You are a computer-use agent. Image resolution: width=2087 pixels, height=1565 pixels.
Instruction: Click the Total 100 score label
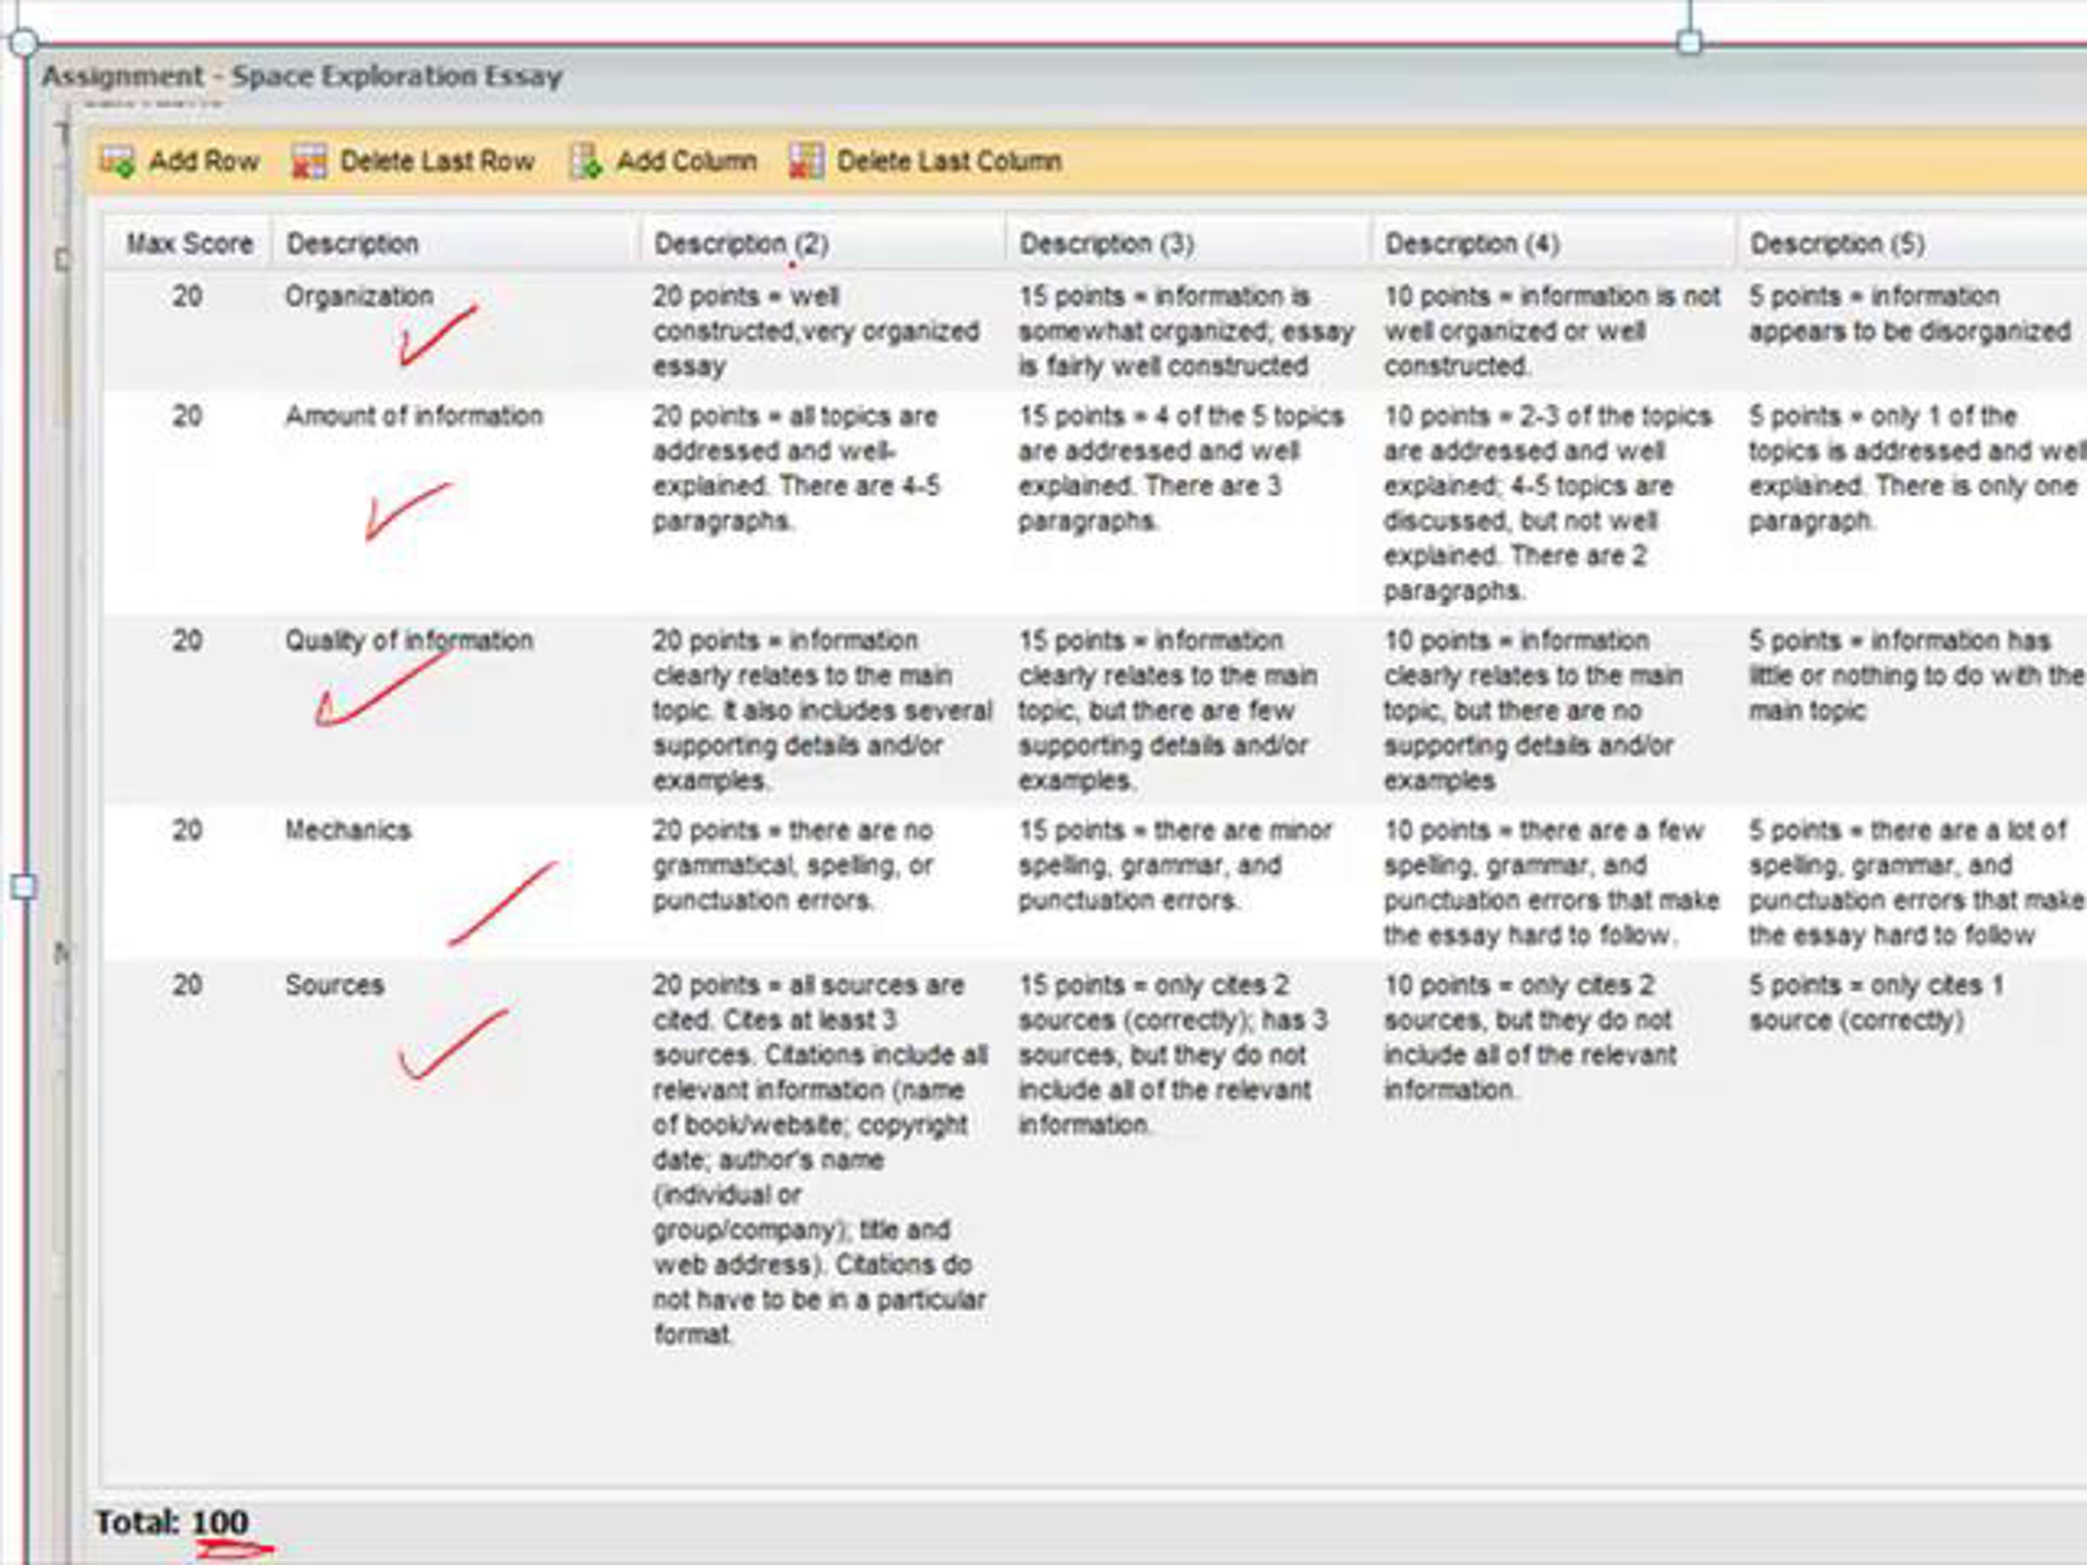[x=171, y=1522]
